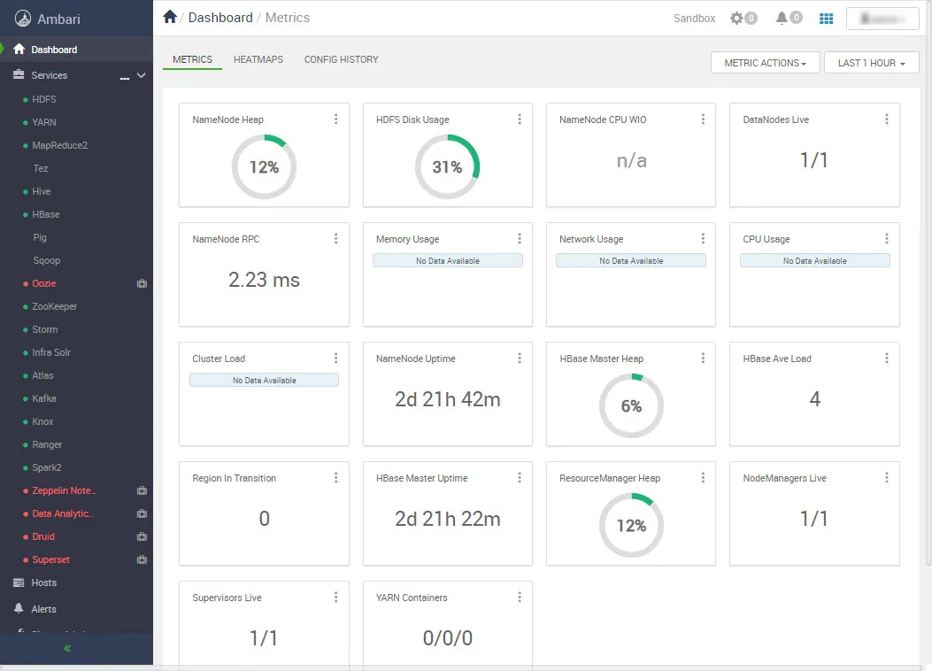Click the Memory Usage No Data Available bar
This screenshot has height=671, width=932.
(448, 260)
